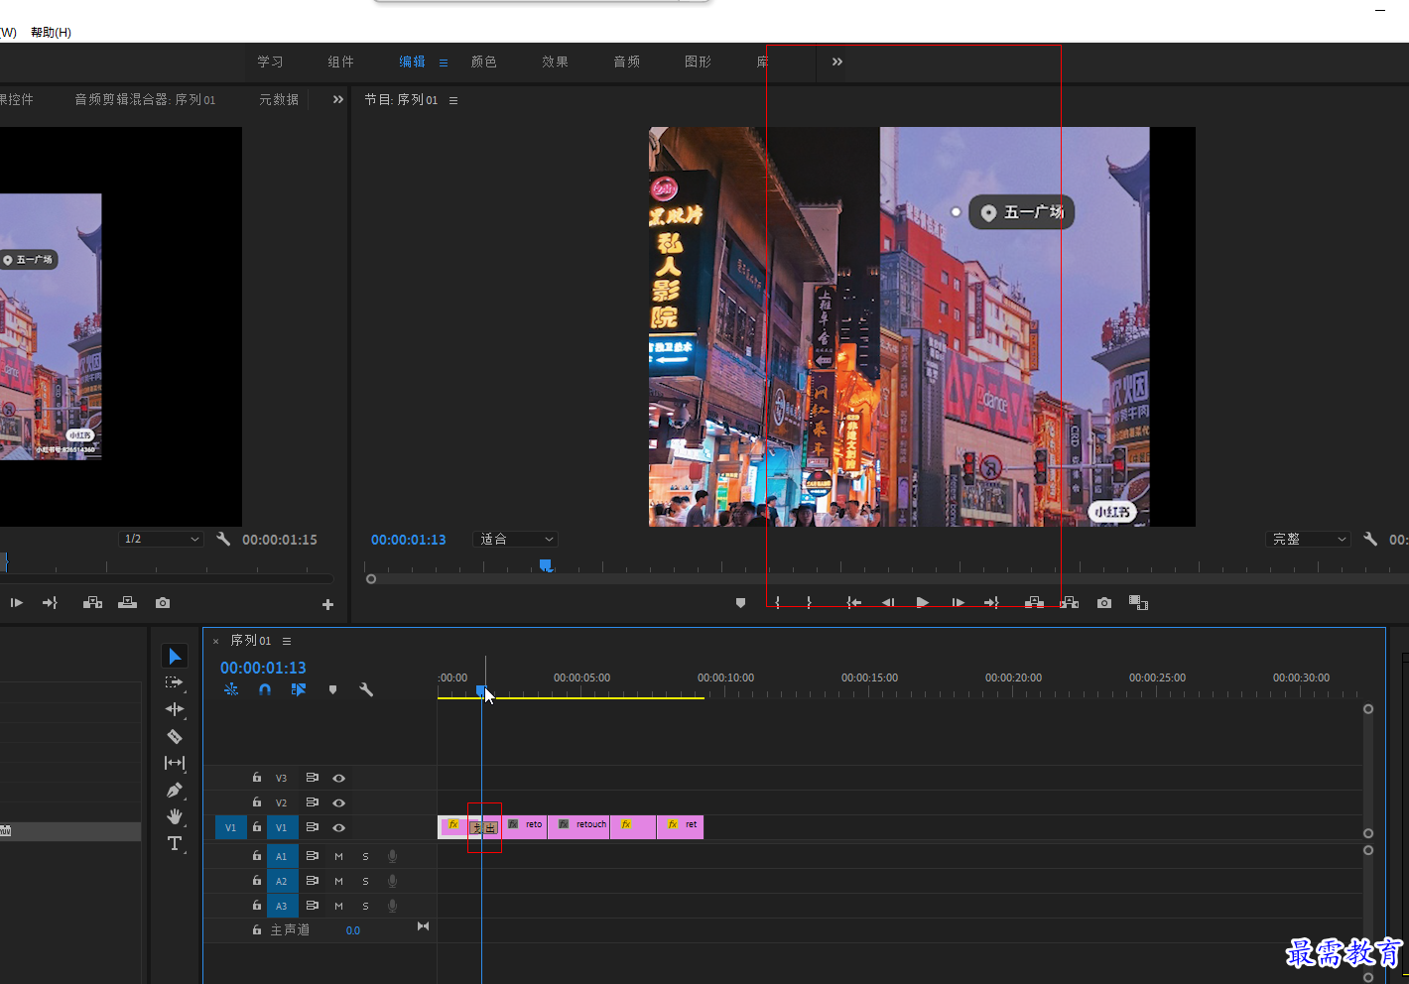Step forward one frame in Program monitor
Screen dimensions: 1409x984
[958, 603]
